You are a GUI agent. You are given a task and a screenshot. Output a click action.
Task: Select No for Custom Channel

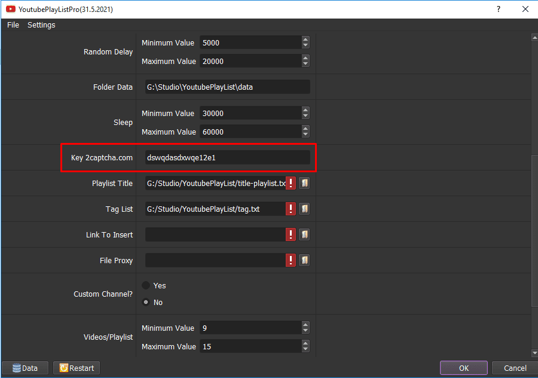tap(146, 302)
